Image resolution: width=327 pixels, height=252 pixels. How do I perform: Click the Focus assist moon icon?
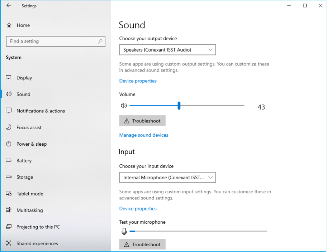(x=9, y=127)
